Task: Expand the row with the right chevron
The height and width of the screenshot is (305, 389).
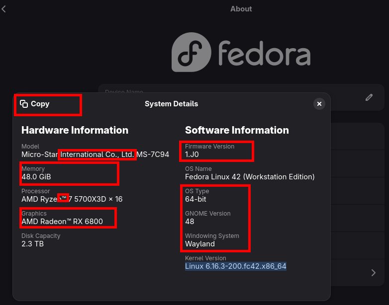Action: 374,273
